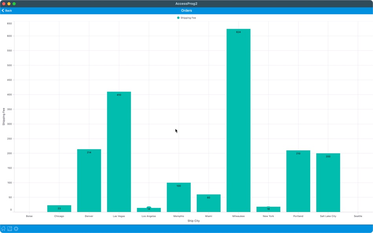Select the Memphis bar
Image resolution: width=373 pixels, height=233 pixels.
tap(179, 197)
